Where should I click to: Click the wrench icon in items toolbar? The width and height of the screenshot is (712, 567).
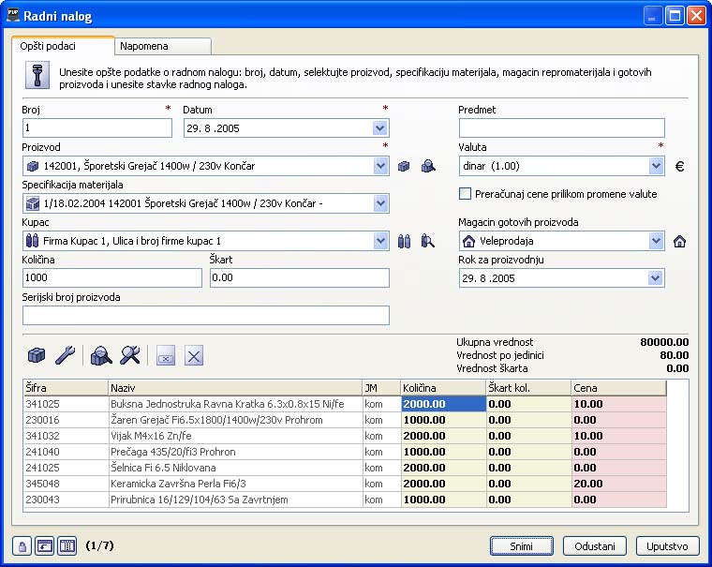66,354
